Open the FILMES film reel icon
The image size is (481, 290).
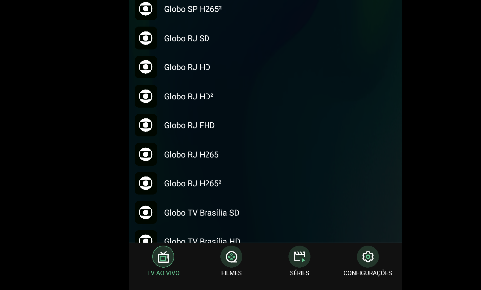pos(231,257)
